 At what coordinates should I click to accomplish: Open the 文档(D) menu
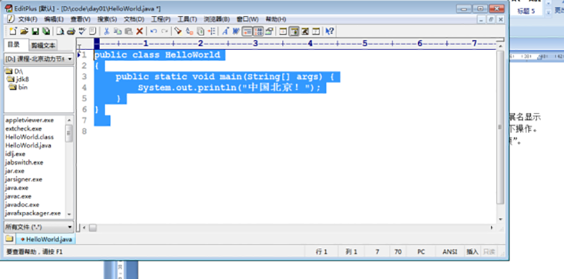point(134,19)
